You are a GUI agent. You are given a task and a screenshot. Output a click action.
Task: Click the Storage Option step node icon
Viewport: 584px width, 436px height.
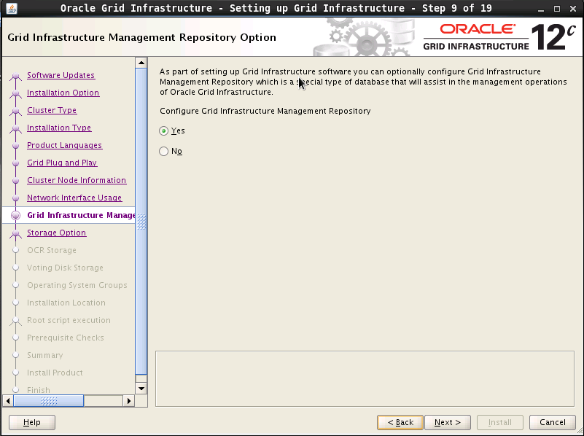[x=15, y=233]
